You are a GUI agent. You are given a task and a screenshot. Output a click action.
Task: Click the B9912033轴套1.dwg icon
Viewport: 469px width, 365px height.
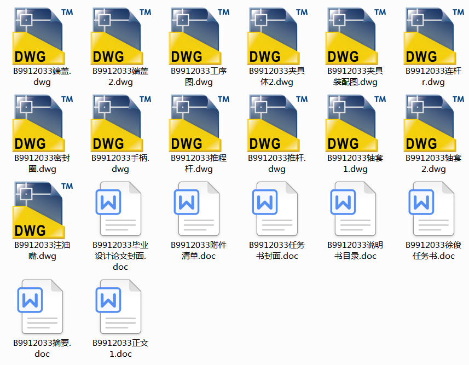click(355, 123)
